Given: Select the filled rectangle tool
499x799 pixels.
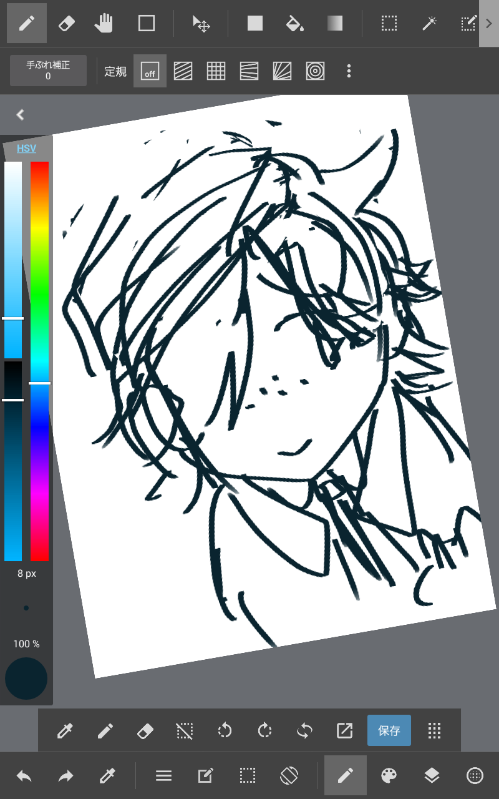Looking at the screenshot, I should [255, 24].
